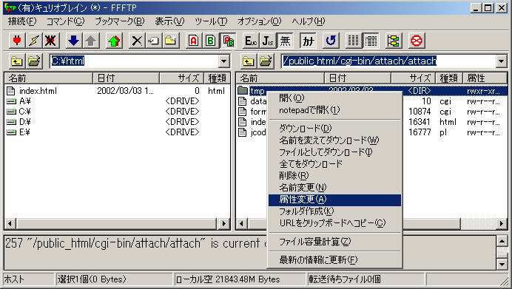Choose 属性変更(A) highlighted entry

[x=334, y=200]
